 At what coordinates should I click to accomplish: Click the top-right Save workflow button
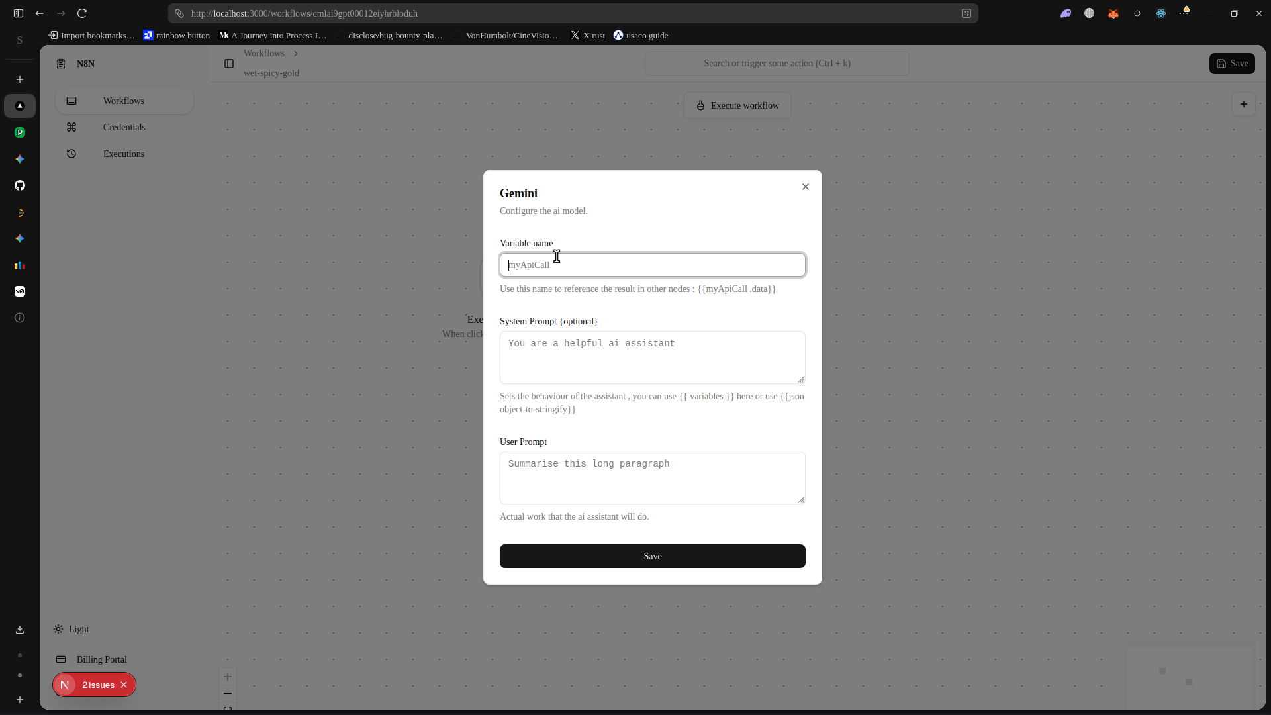coord(1231,64)
